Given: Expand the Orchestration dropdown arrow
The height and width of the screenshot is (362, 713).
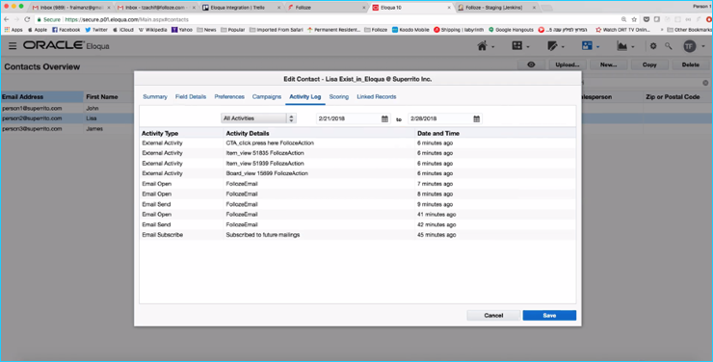Looking at the screenshot, I should 528,47.
